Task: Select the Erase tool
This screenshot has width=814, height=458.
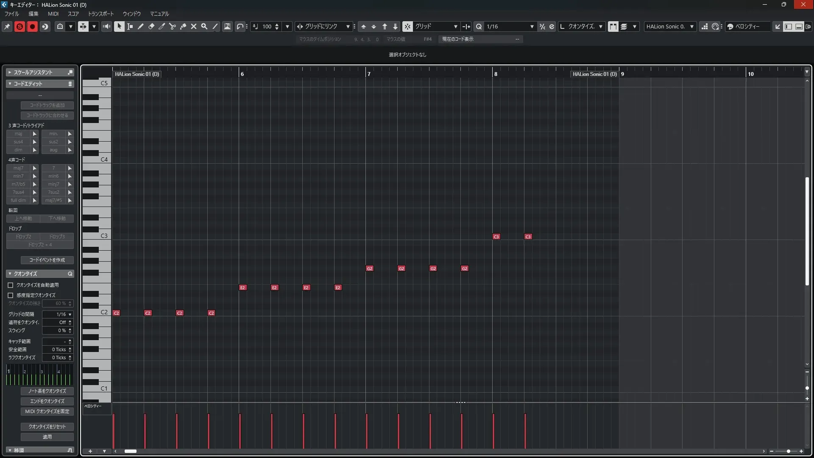Action: click(x=151, y=26)
